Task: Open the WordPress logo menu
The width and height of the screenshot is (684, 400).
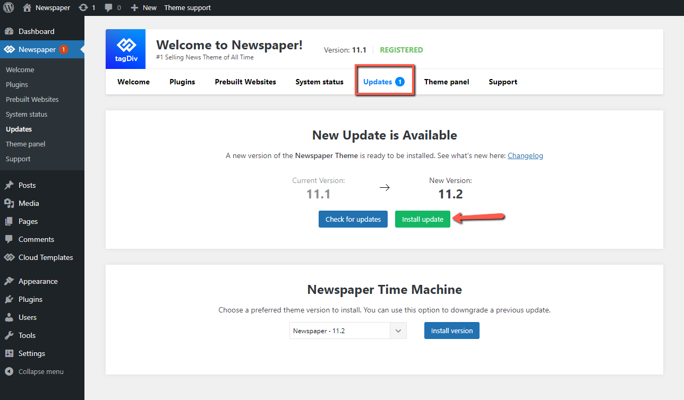Action: [9, 7]
